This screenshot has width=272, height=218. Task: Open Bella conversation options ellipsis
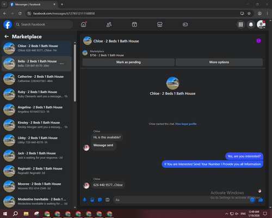62,64
